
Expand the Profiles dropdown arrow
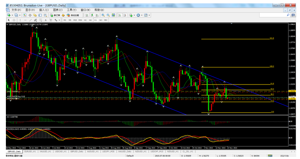[x=20, y=15]
